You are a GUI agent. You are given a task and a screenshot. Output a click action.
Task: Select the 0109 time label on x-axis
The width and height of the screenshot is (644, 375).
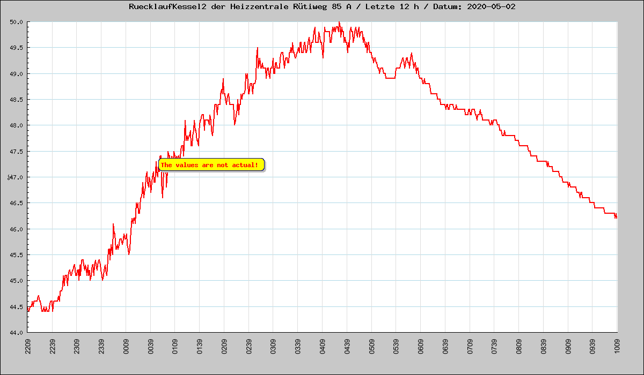(175, 346)
